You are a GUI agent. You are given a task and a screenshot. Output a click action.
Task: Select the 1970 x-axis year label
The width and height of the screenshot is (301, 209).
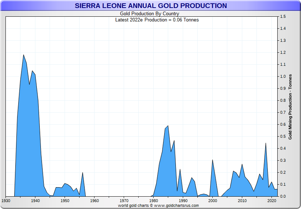124,200
